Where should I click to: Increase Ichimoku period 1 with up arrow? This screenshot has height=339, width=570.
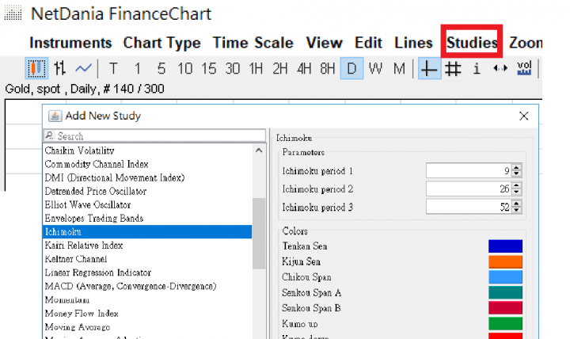pyautogui.click(x=516, y=167)
